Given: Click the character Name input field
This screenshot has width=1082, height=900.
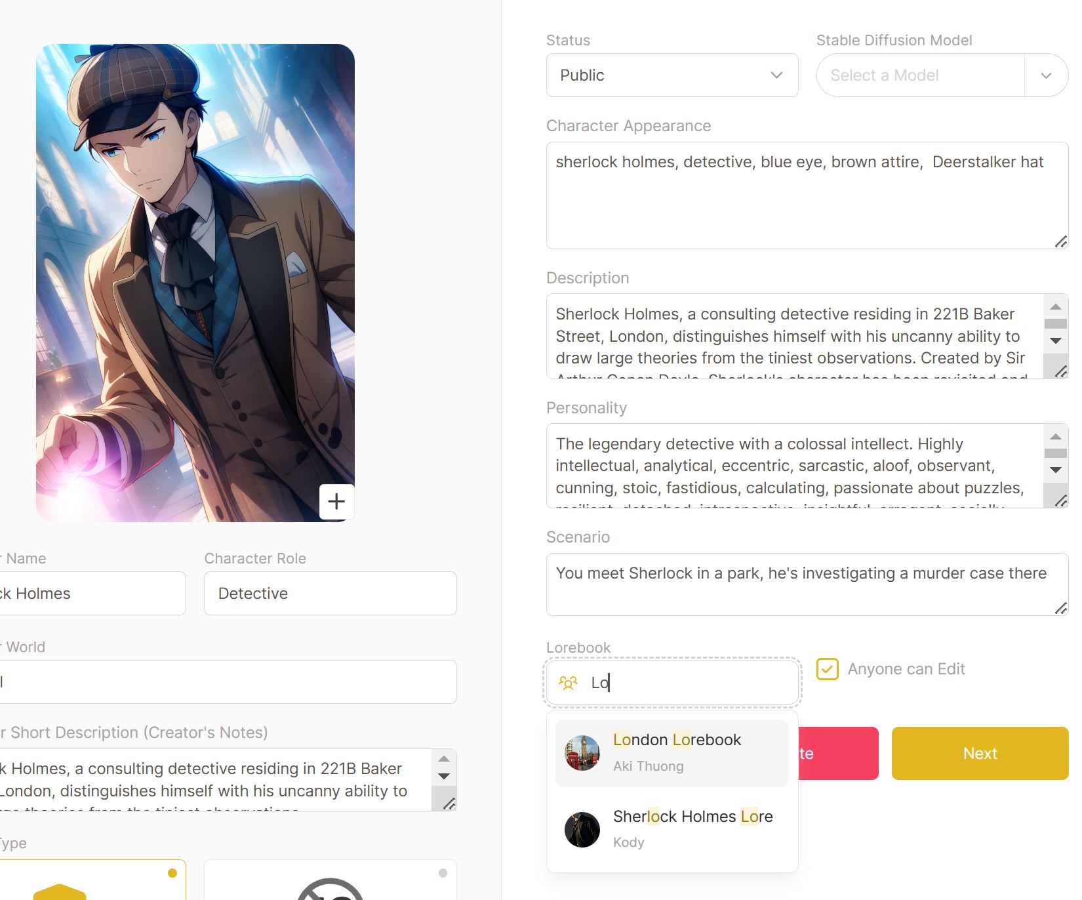Looking at the screenshot, I should [92, 594].
